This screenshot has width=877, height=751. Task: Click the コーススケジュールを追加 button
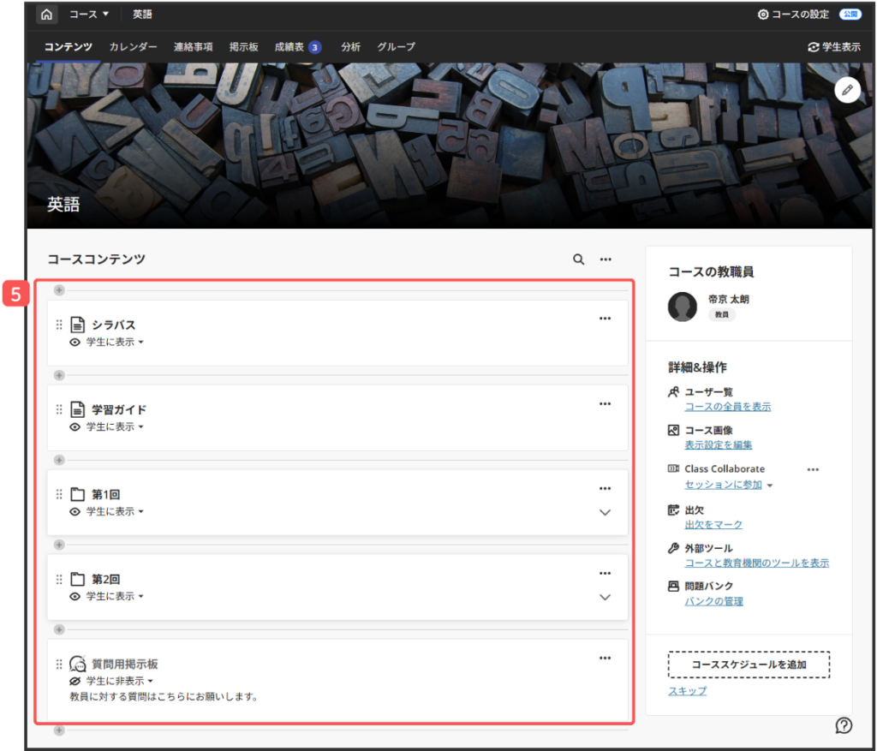(749, 665)
